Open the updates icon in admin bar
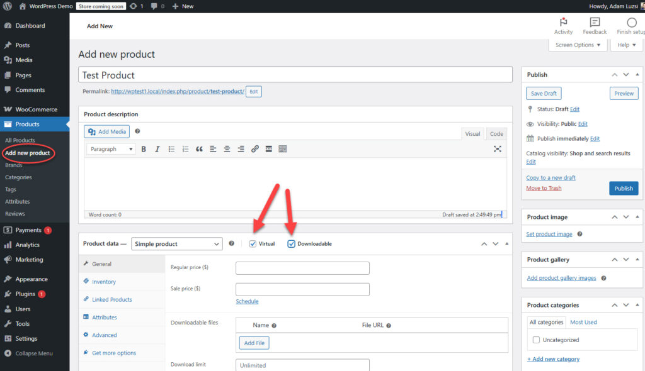This screenshot has width=645, height=371. coord(134,6)
